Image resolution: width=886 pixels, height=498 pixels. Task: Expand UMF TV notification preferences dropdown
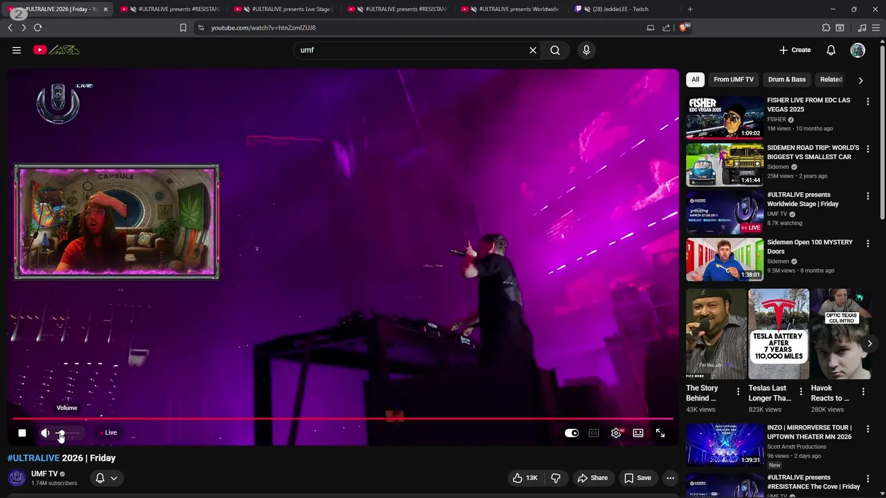[x=107, y=478]
